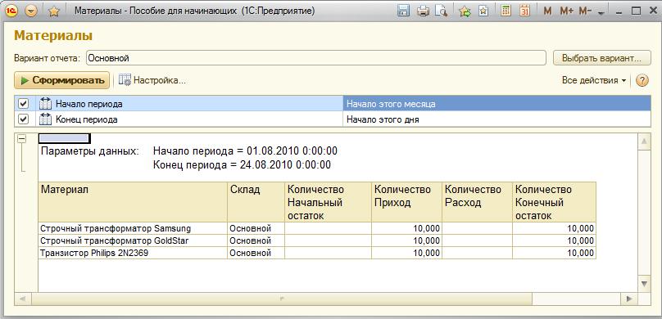Screen dimensions: 662x319
Task: Select the Начало этого месяца value cell
Action: (497, 104)
